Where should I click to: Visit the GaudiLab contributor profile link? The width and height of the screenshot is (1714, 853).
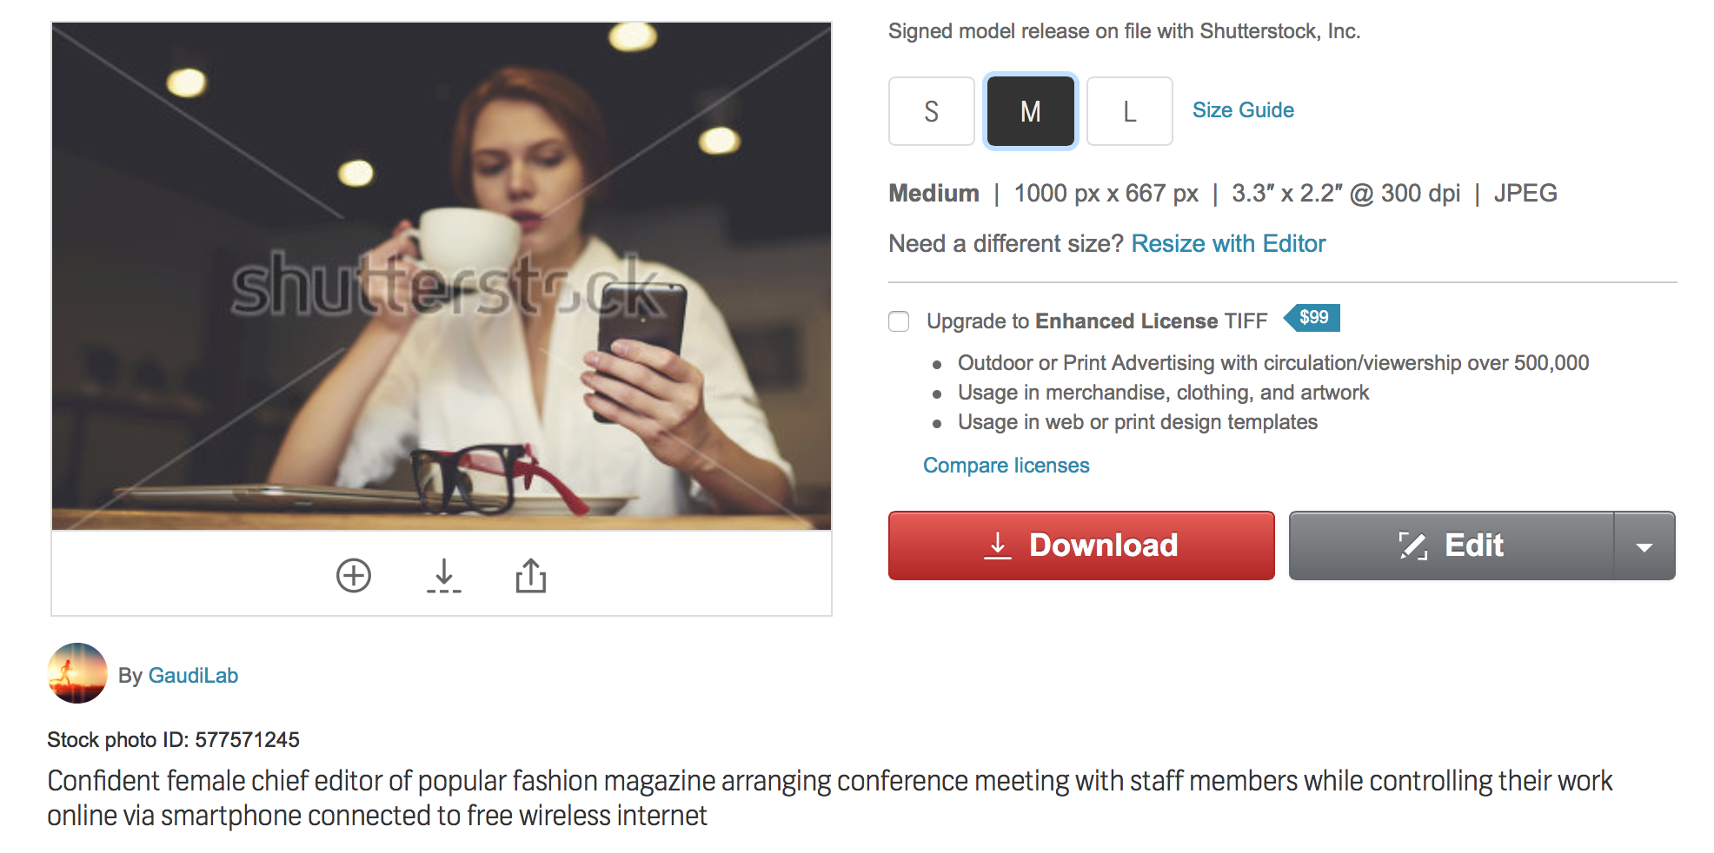193,675
